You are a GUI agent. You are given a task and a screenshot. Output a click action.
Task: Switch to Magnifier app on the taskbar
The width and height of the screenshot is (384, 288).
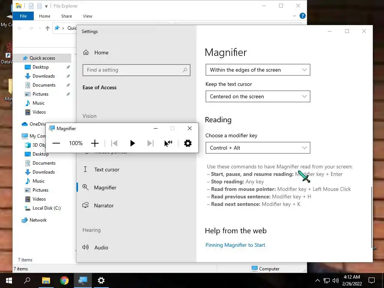click(83, 280)
